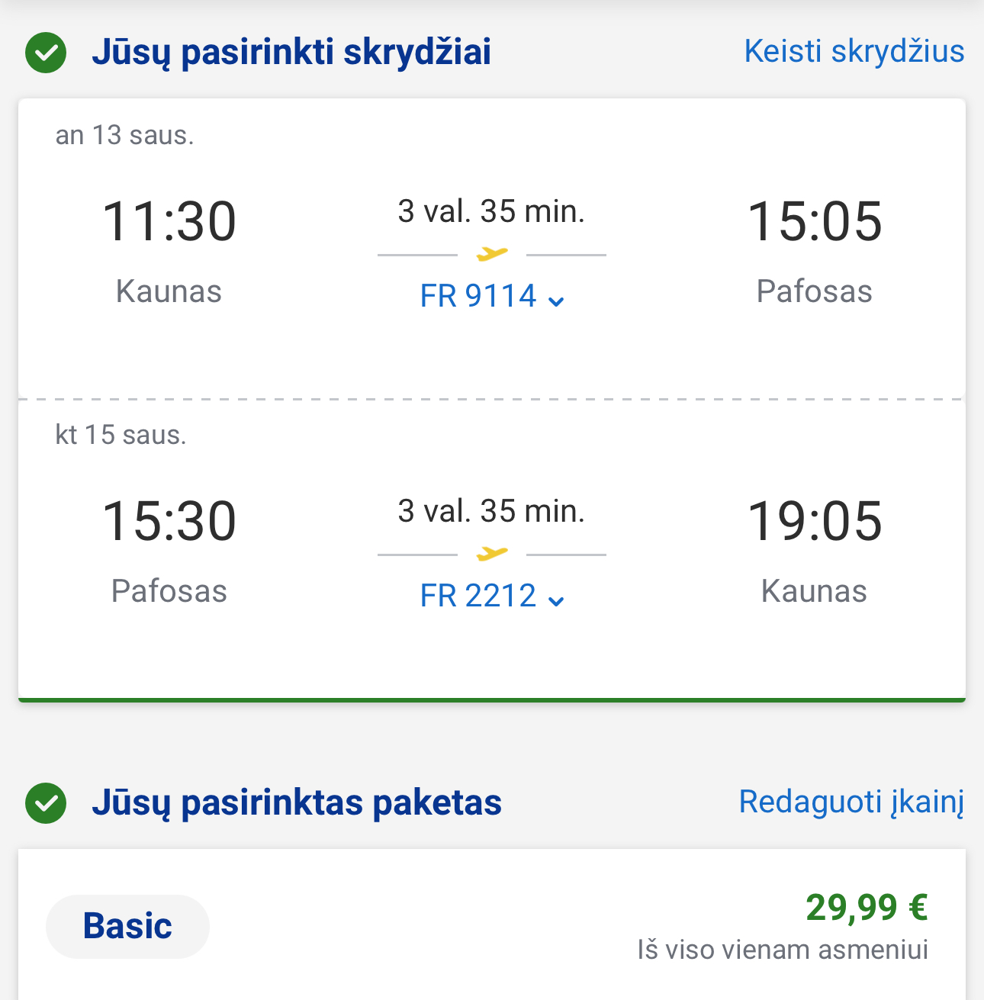The height and width of the screenshot is (1000, 984).
Task: Open the "Keisti skrydžius" link
Action: coord(854,52)
